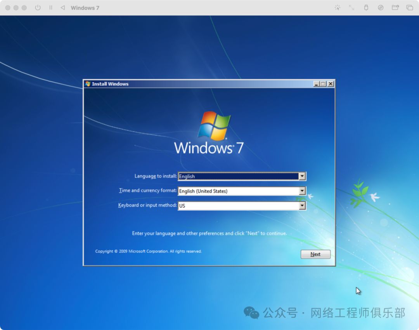Pause the virtual machine
Viewport: 419px width, 330px height.
(x=51, y=8)
